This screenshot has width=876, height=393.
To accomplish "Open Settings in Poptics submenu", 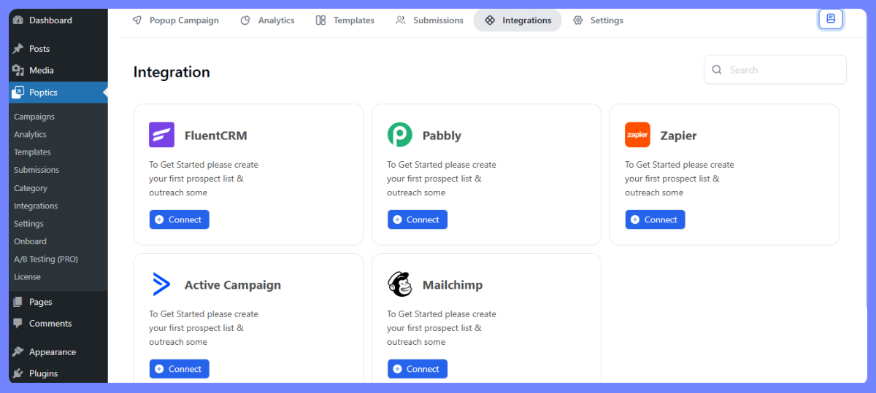I will (x=28, y=224).
